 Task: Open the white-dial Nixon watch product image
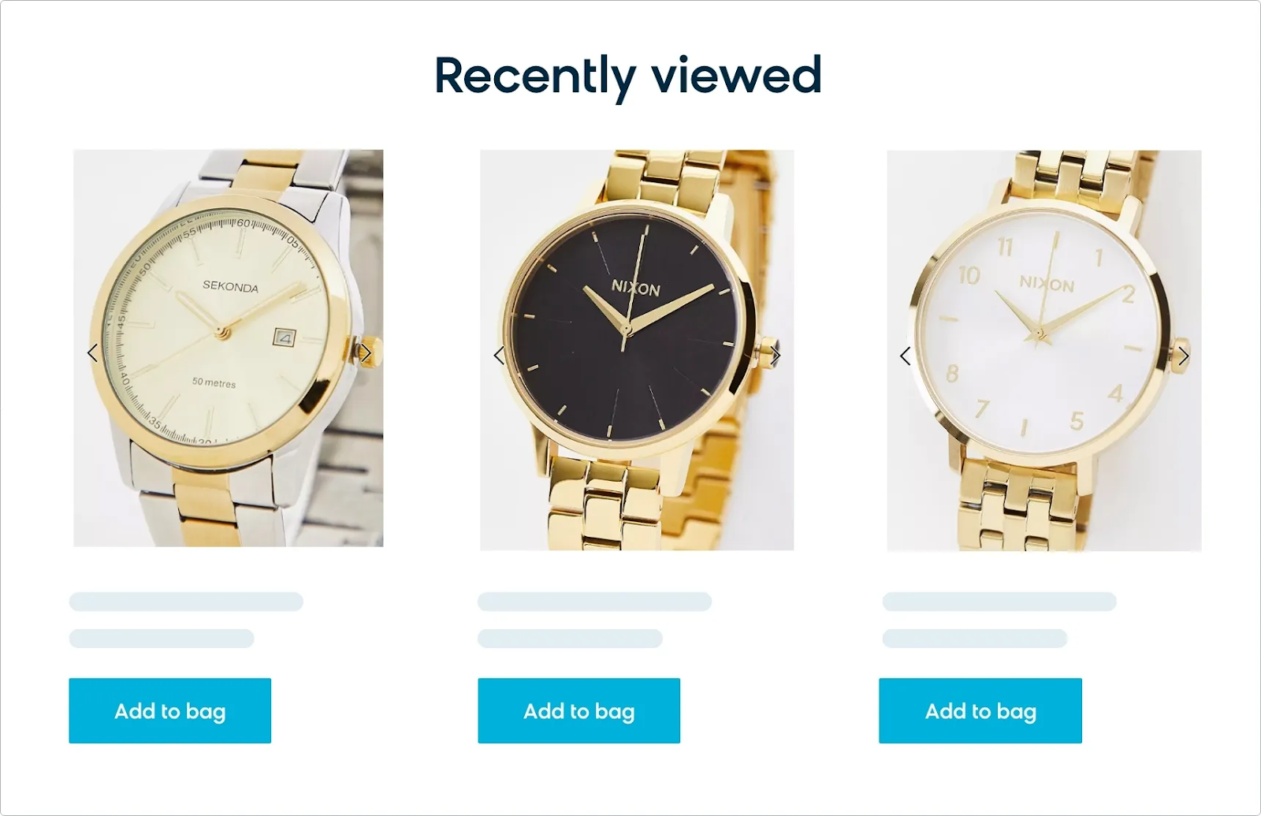coord(1044,351)
